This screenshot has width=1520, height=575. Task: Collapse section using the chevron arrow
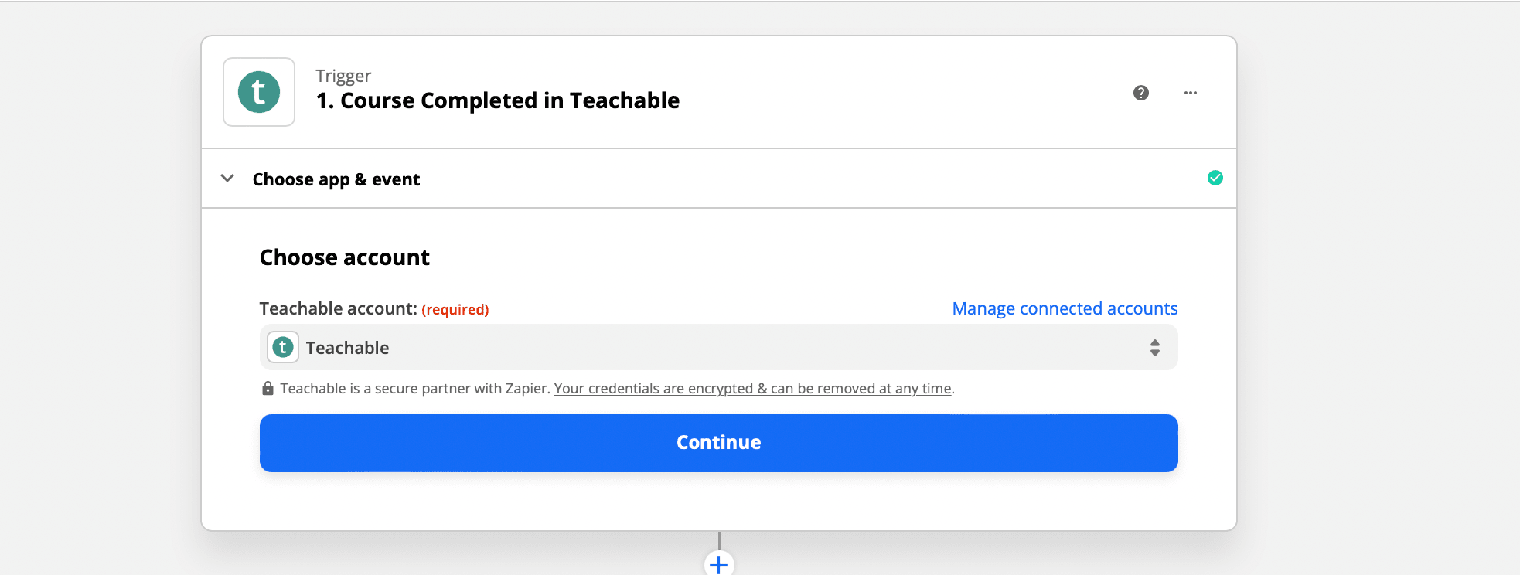pos(227,179)
